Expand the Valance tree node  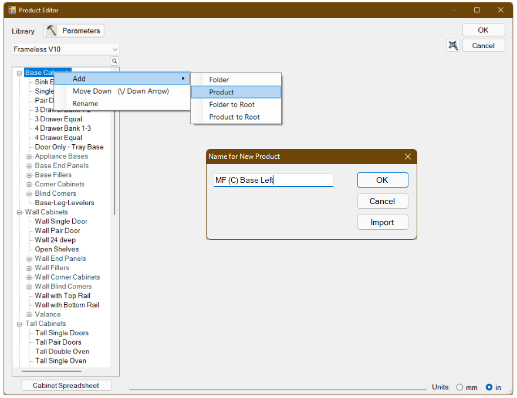pos(29,314)
